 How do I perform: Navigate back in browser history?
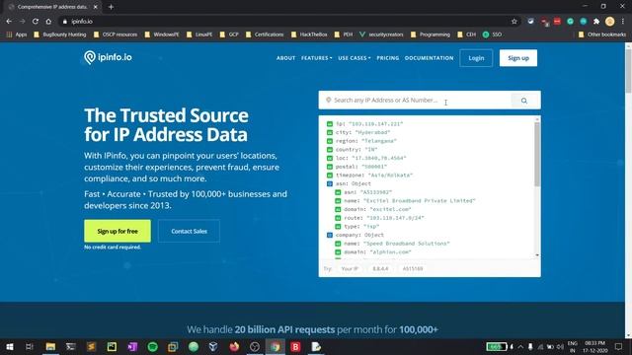coord(9,22)
